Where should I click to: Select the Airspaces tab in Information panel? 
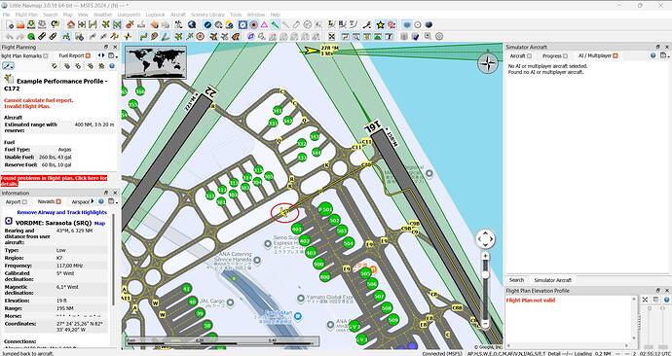pos(81,201)
